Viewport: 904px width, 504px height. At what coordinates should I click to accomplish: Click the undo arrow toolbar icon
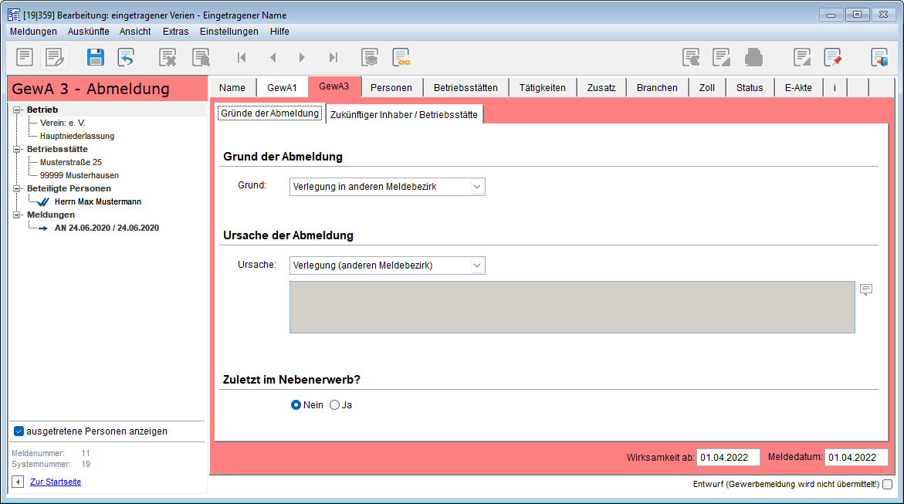126,57
